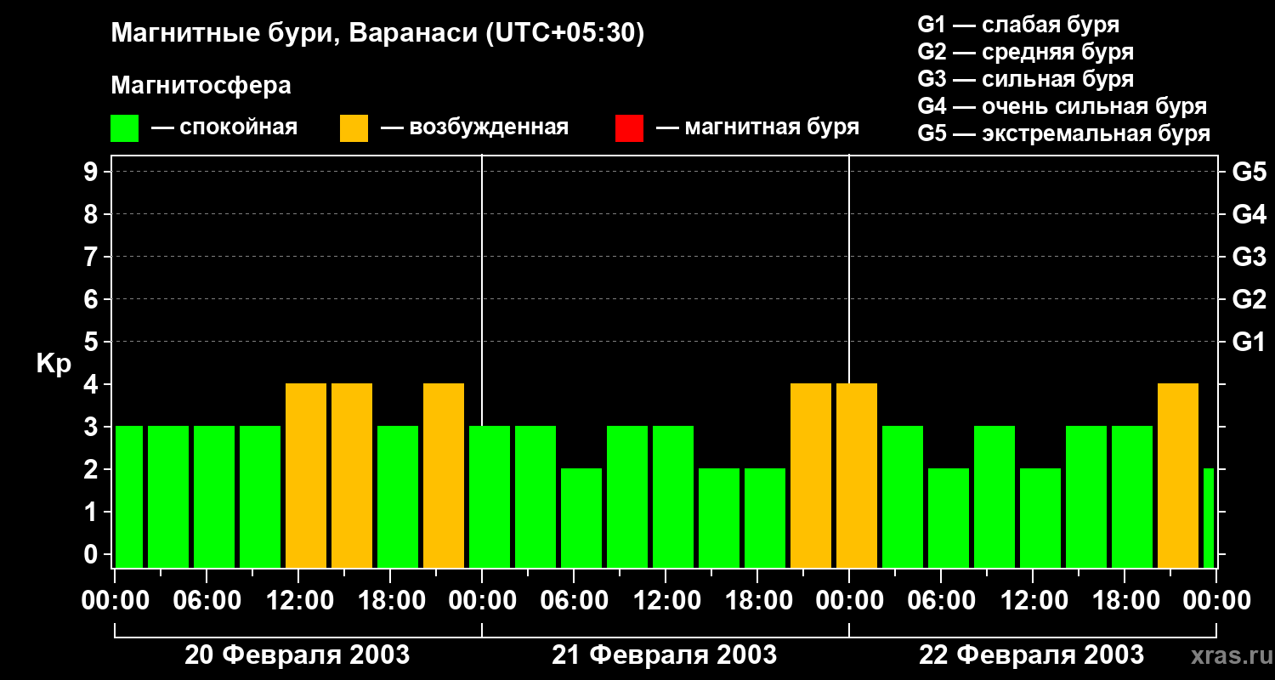The image size is (1275, 680).
Task: Select the narrow first green bar starting 20 February
Action: coord(129,497)
